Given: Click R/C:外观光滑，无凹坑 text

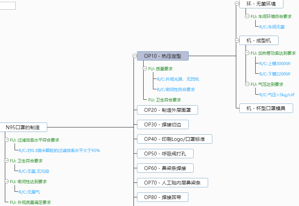Looking at the screenshot, I should (x=178, y=79).
